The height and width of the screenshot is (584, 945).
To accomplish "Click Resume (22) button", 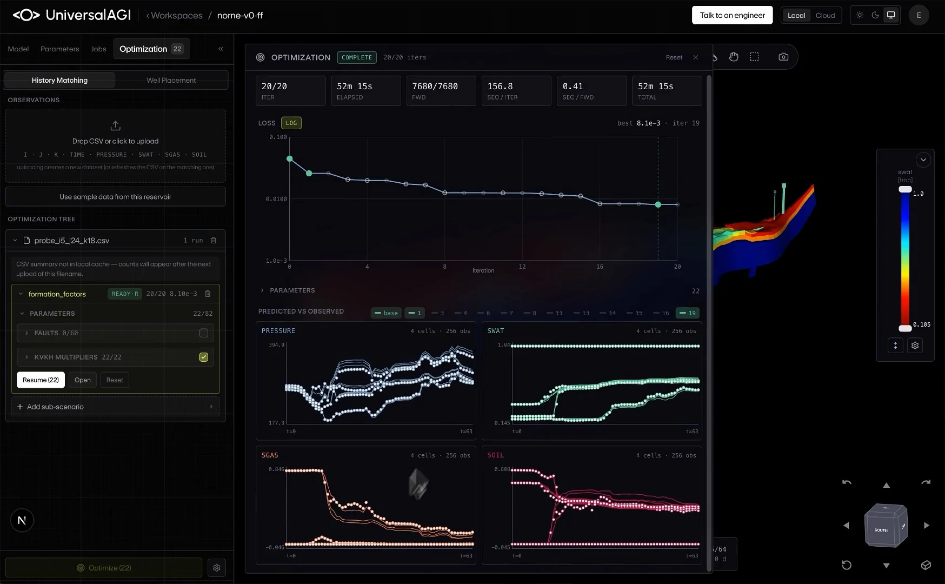I will pyautogui.click(x=41, y=380).
